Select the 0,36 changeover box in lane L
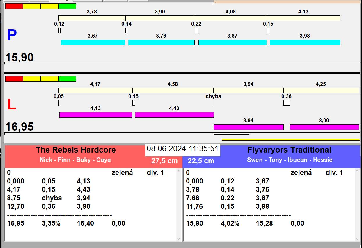Image resolution: width=362 pixels, height=248 pixels. click(287, 103)
